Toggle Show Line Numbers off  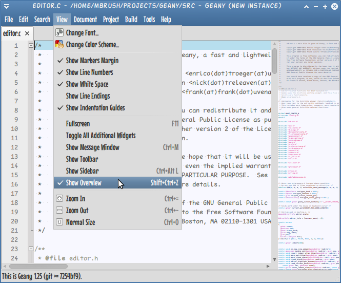point(117,72)
